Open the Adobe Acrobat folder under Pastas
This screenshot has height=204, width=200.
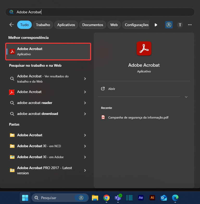pos(48,135)
